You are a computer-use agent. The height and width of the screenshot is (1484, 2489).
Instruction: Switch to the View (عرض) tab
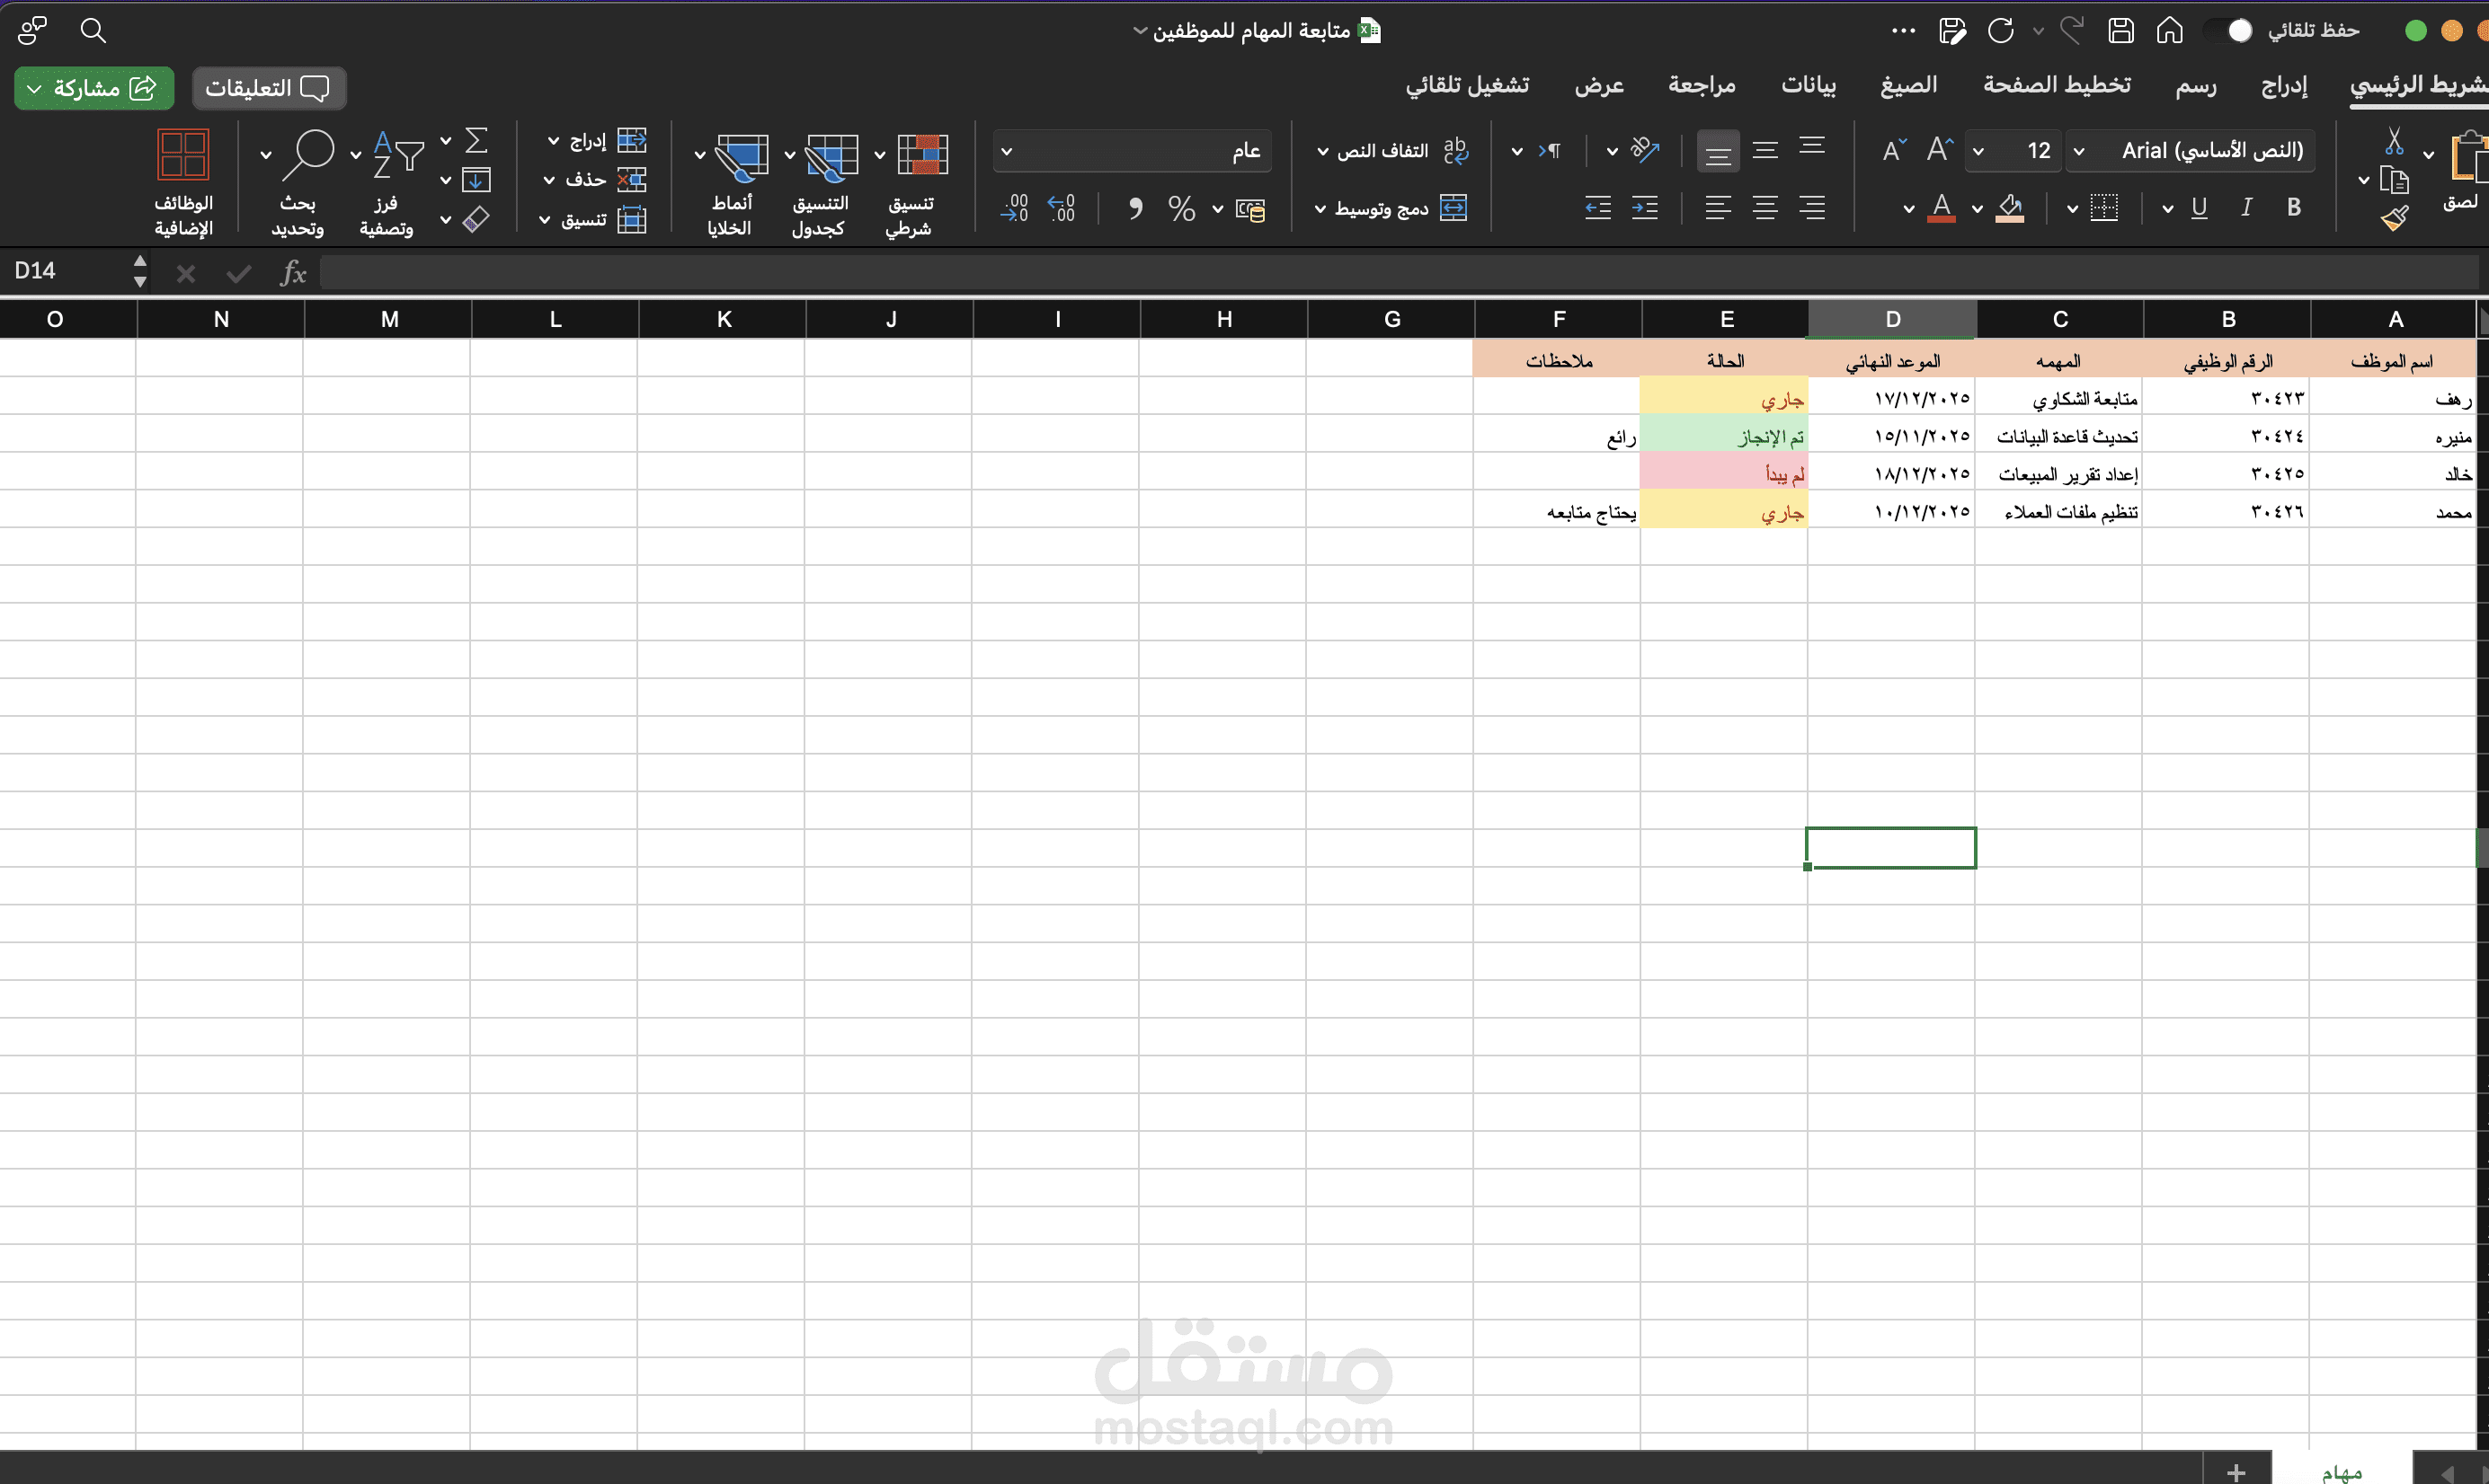pos(1600,85)
